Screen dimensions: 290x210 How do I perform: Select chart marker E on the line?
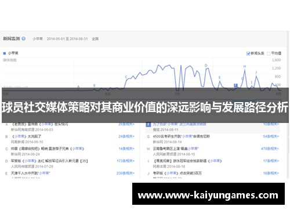(219, 78)
